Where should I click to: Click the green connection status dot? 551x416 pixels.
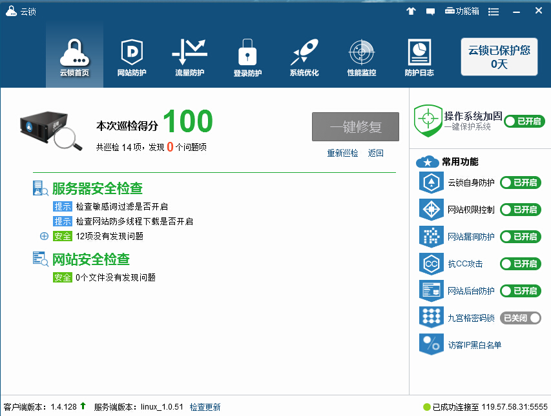click(x=426, y=407)
